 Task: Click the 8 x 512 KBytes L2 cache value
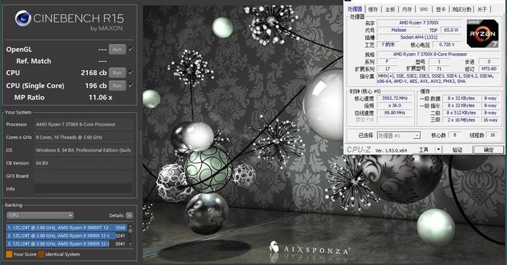click(x=461, y=113)
